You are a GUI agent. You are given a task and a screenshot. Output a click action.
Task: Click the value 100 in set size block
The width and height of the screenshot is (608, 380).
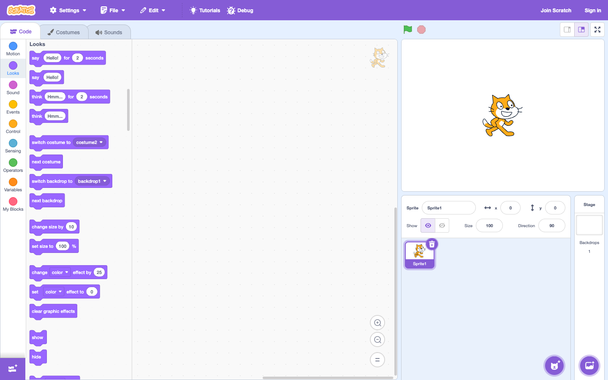click(x=62, y=246)
